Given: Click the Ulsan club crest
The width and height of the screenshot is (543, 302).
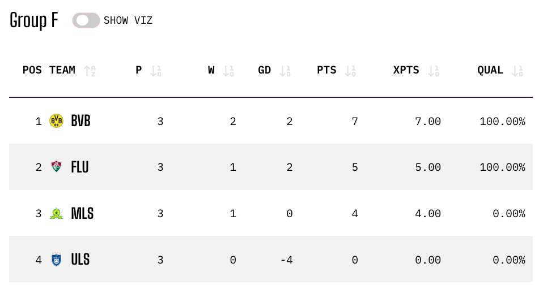Looking at the screenshot, I should (56, 260).
